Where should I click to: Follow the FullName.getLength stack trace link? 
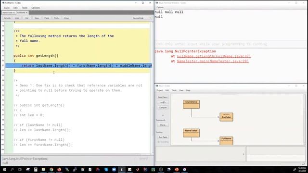tap(214, 56)
